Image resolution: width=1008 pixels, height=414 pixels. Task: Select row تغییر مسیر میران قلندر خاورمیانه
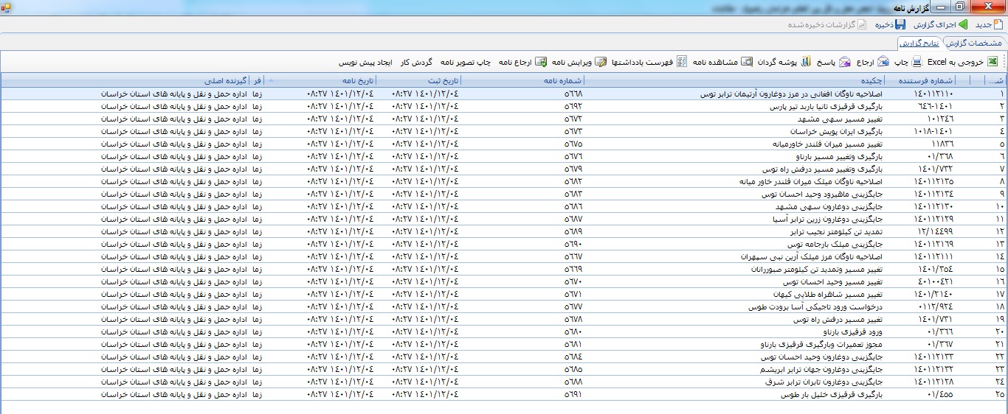(x=503, y=144)
